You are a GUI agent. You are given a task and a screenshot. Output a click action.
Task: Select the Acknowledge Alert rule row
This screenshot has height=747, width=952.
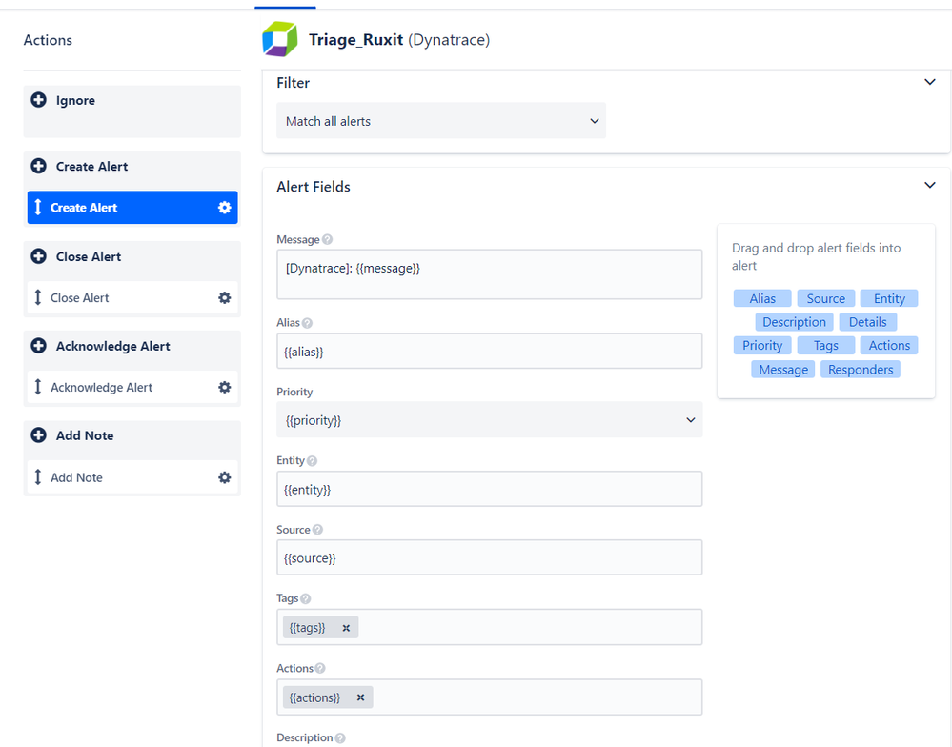pyautogui.click(x=132, y=387)
